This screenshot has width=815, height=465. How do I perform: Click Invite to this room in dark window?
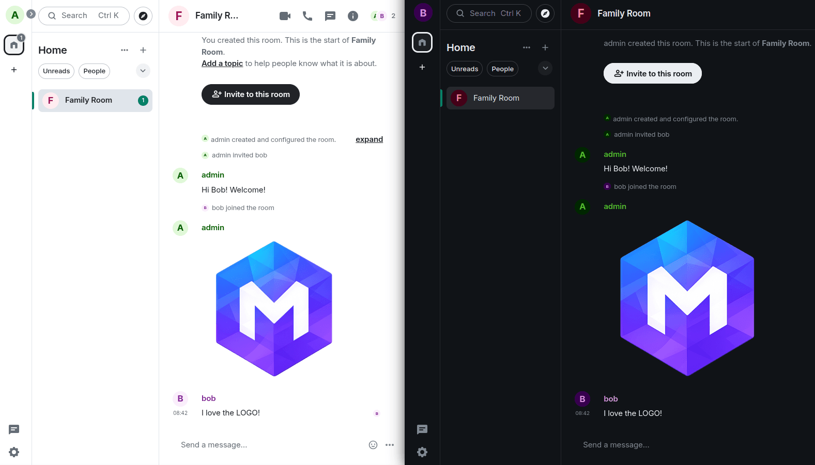(653, 73)
